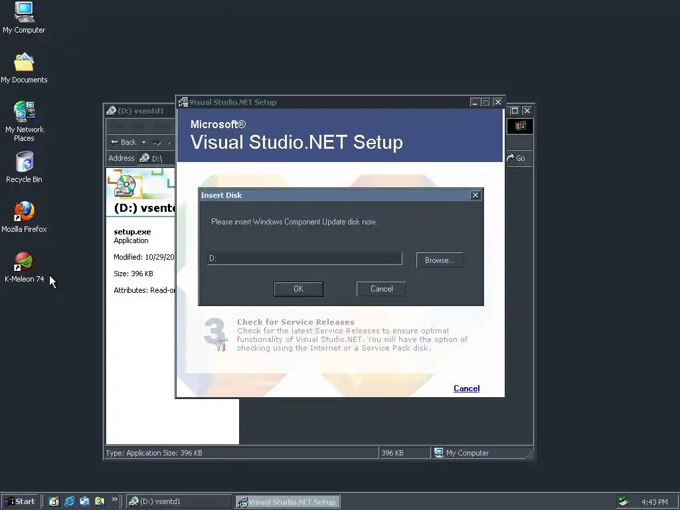Maximize the (D:) vsentd1 Explorer window
The height and width of the screenshot is (510, 680).
click(x=515, y=111)
